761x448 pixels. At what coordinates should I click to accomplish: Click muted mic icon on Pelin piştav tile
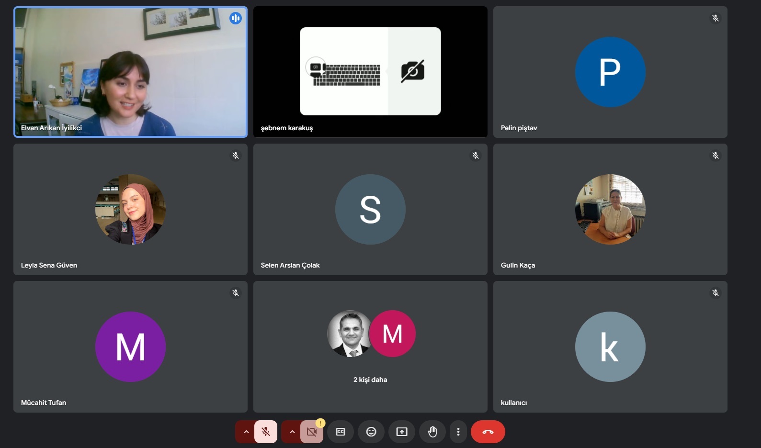coord(716,18)
